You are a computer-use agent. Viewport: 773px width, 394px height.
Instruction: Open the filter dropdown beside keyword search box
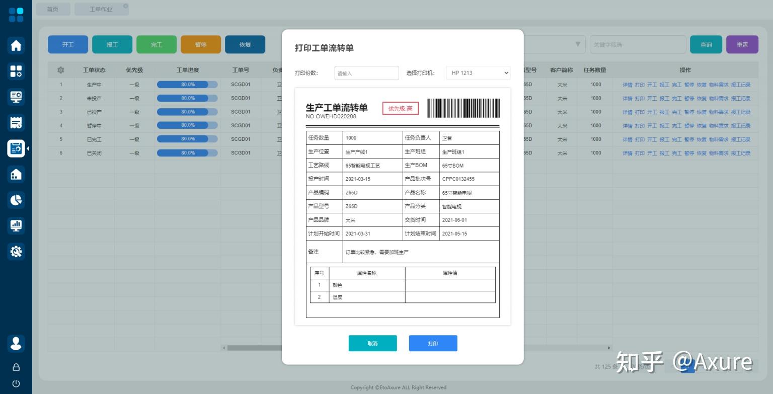click(577, 44)
